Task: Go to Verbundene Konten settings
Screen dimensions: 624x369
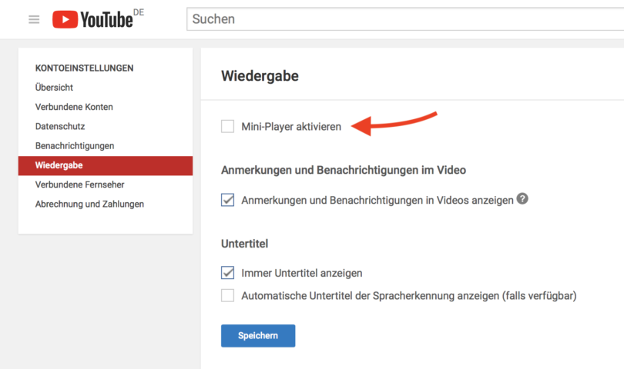Action: point(74,107)
